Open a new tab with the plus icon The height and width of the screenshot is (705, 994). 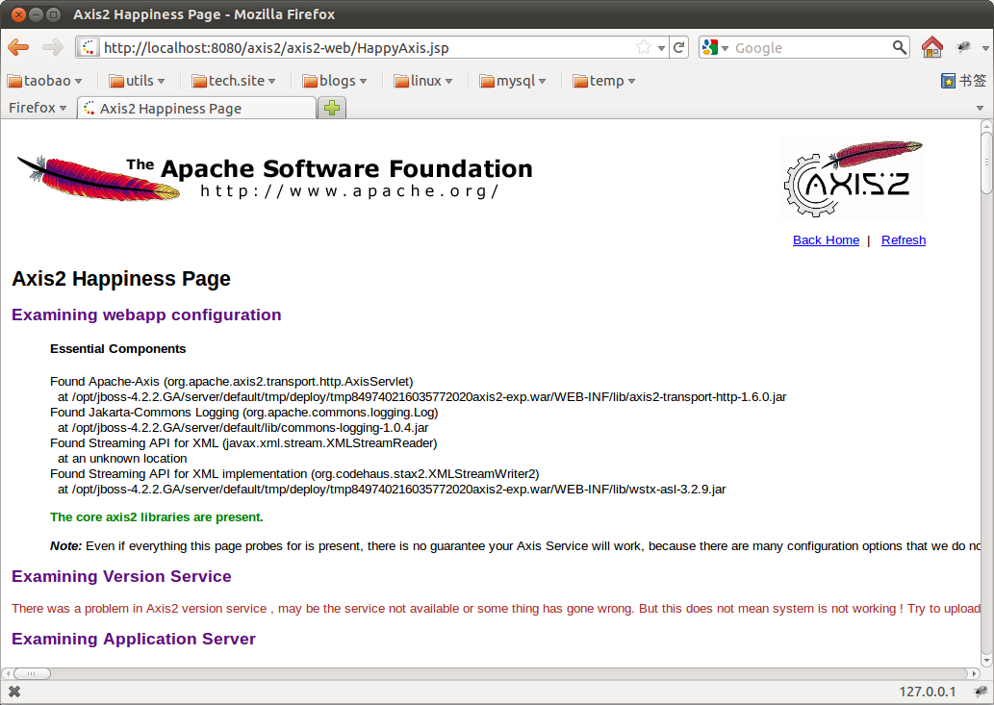click(x=332, y=108)
